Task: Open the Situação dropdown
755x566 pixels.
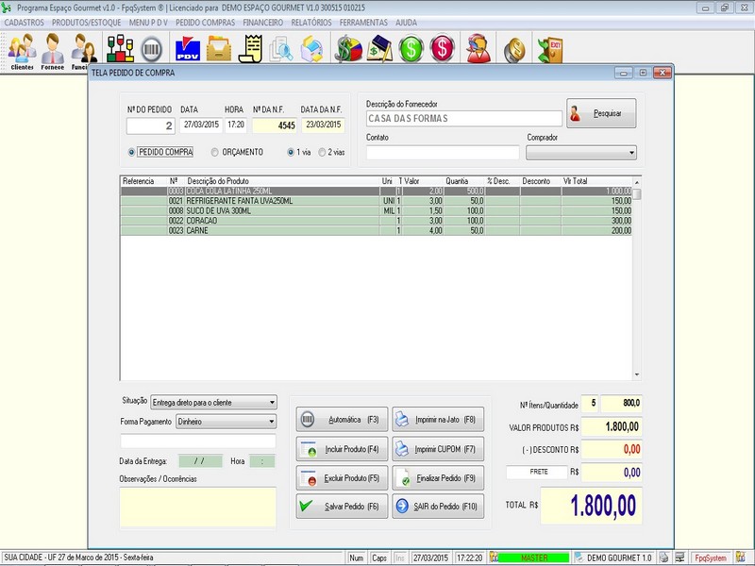Action: pyautogui.click(x=214, y=403)
